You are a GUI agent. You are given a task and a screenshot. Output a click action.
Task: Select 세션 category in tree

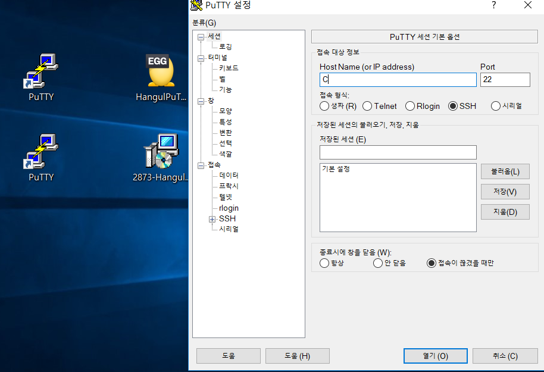(x=214, y=36)
